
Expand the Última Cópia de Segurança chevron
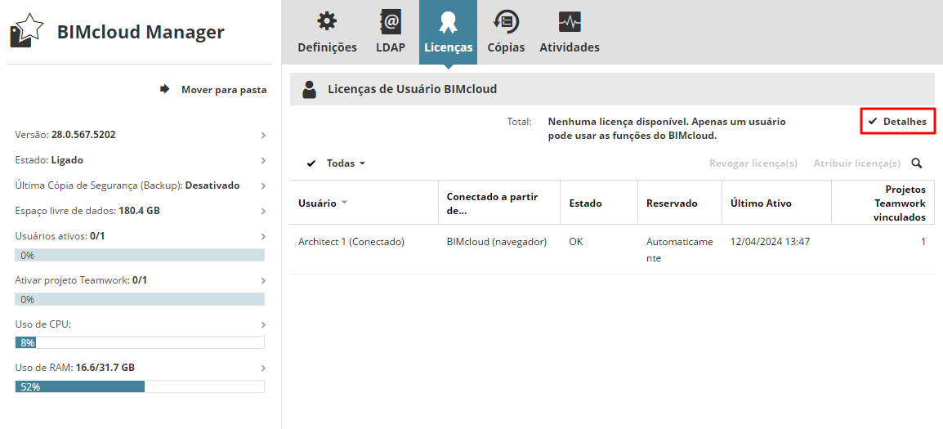click(x=263, y=186)
